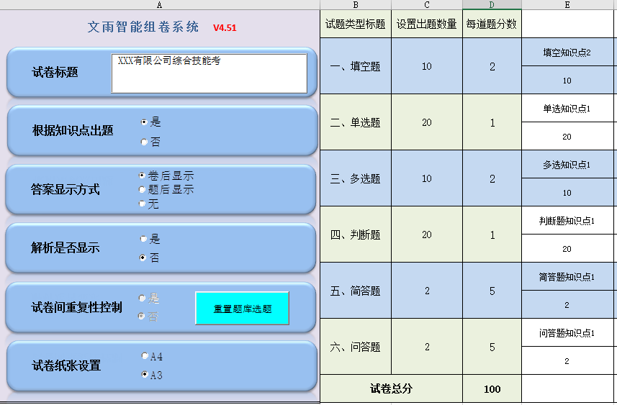Click column C header
The image size is (617, 405).
point(427,5)
